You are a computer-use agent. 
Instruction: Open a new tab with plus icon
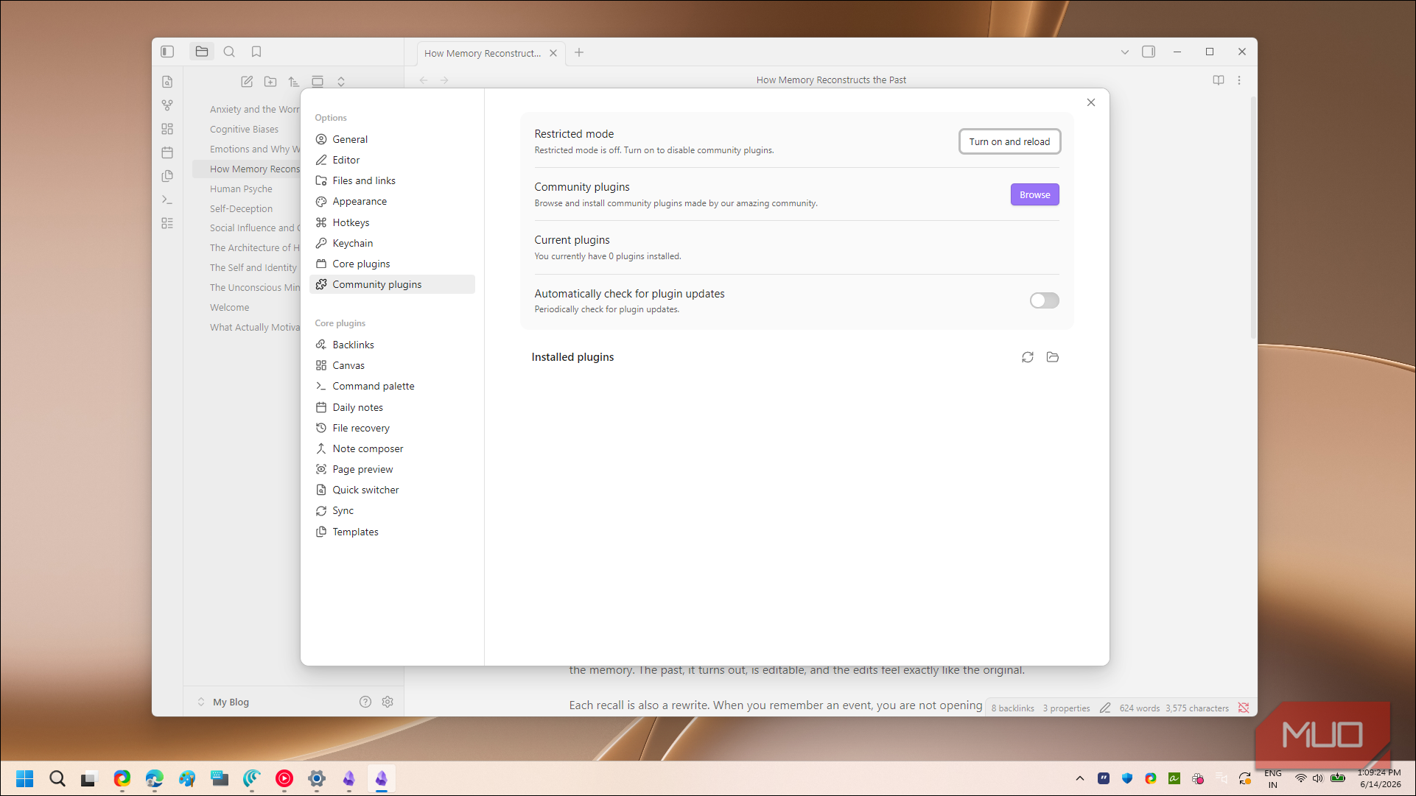579,52
